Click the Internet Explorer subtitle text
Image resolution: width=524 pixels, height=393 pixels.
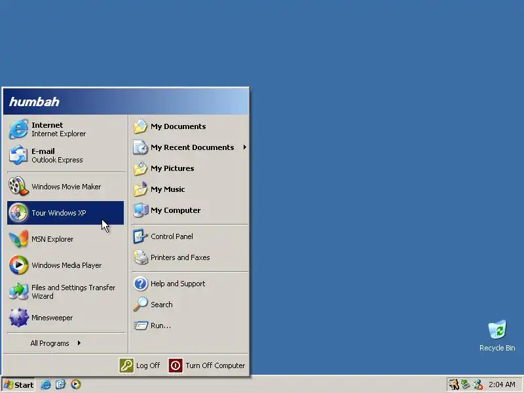58,134
